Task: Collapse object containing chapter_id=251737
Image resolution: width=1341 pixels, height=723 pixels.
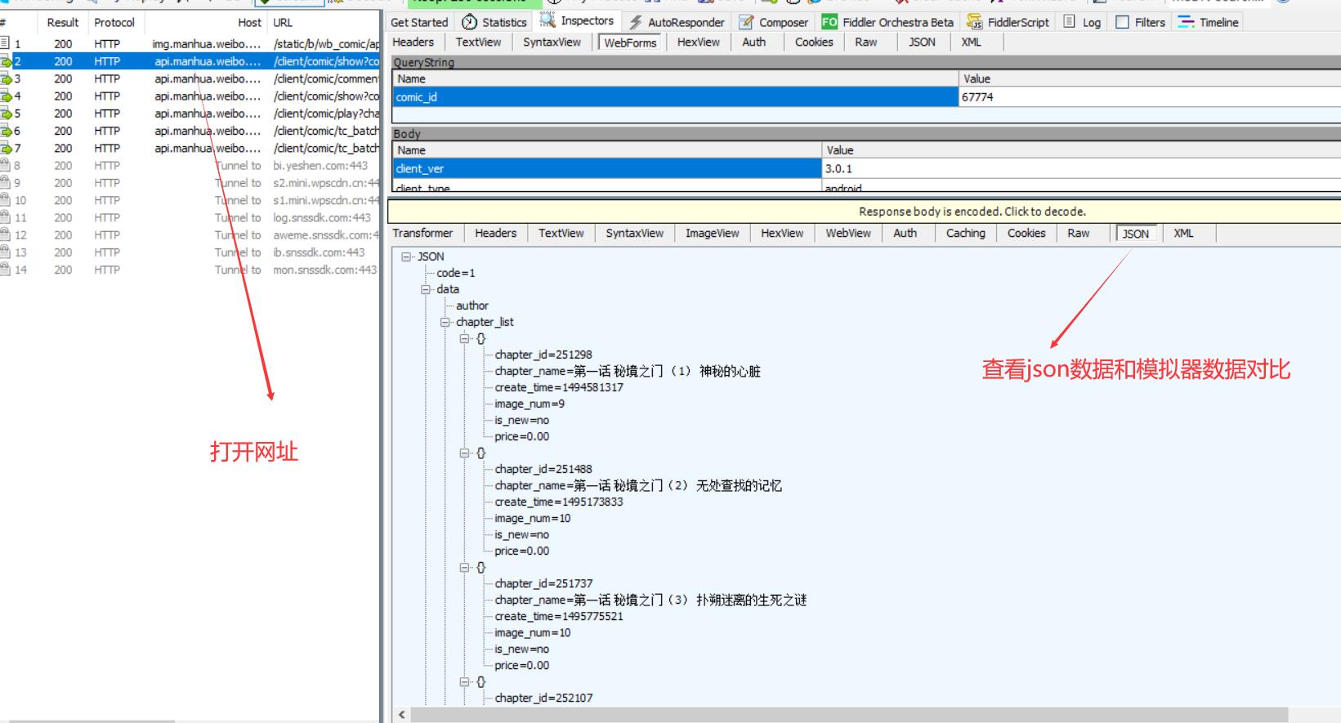Action: click(x=464, y=567)
